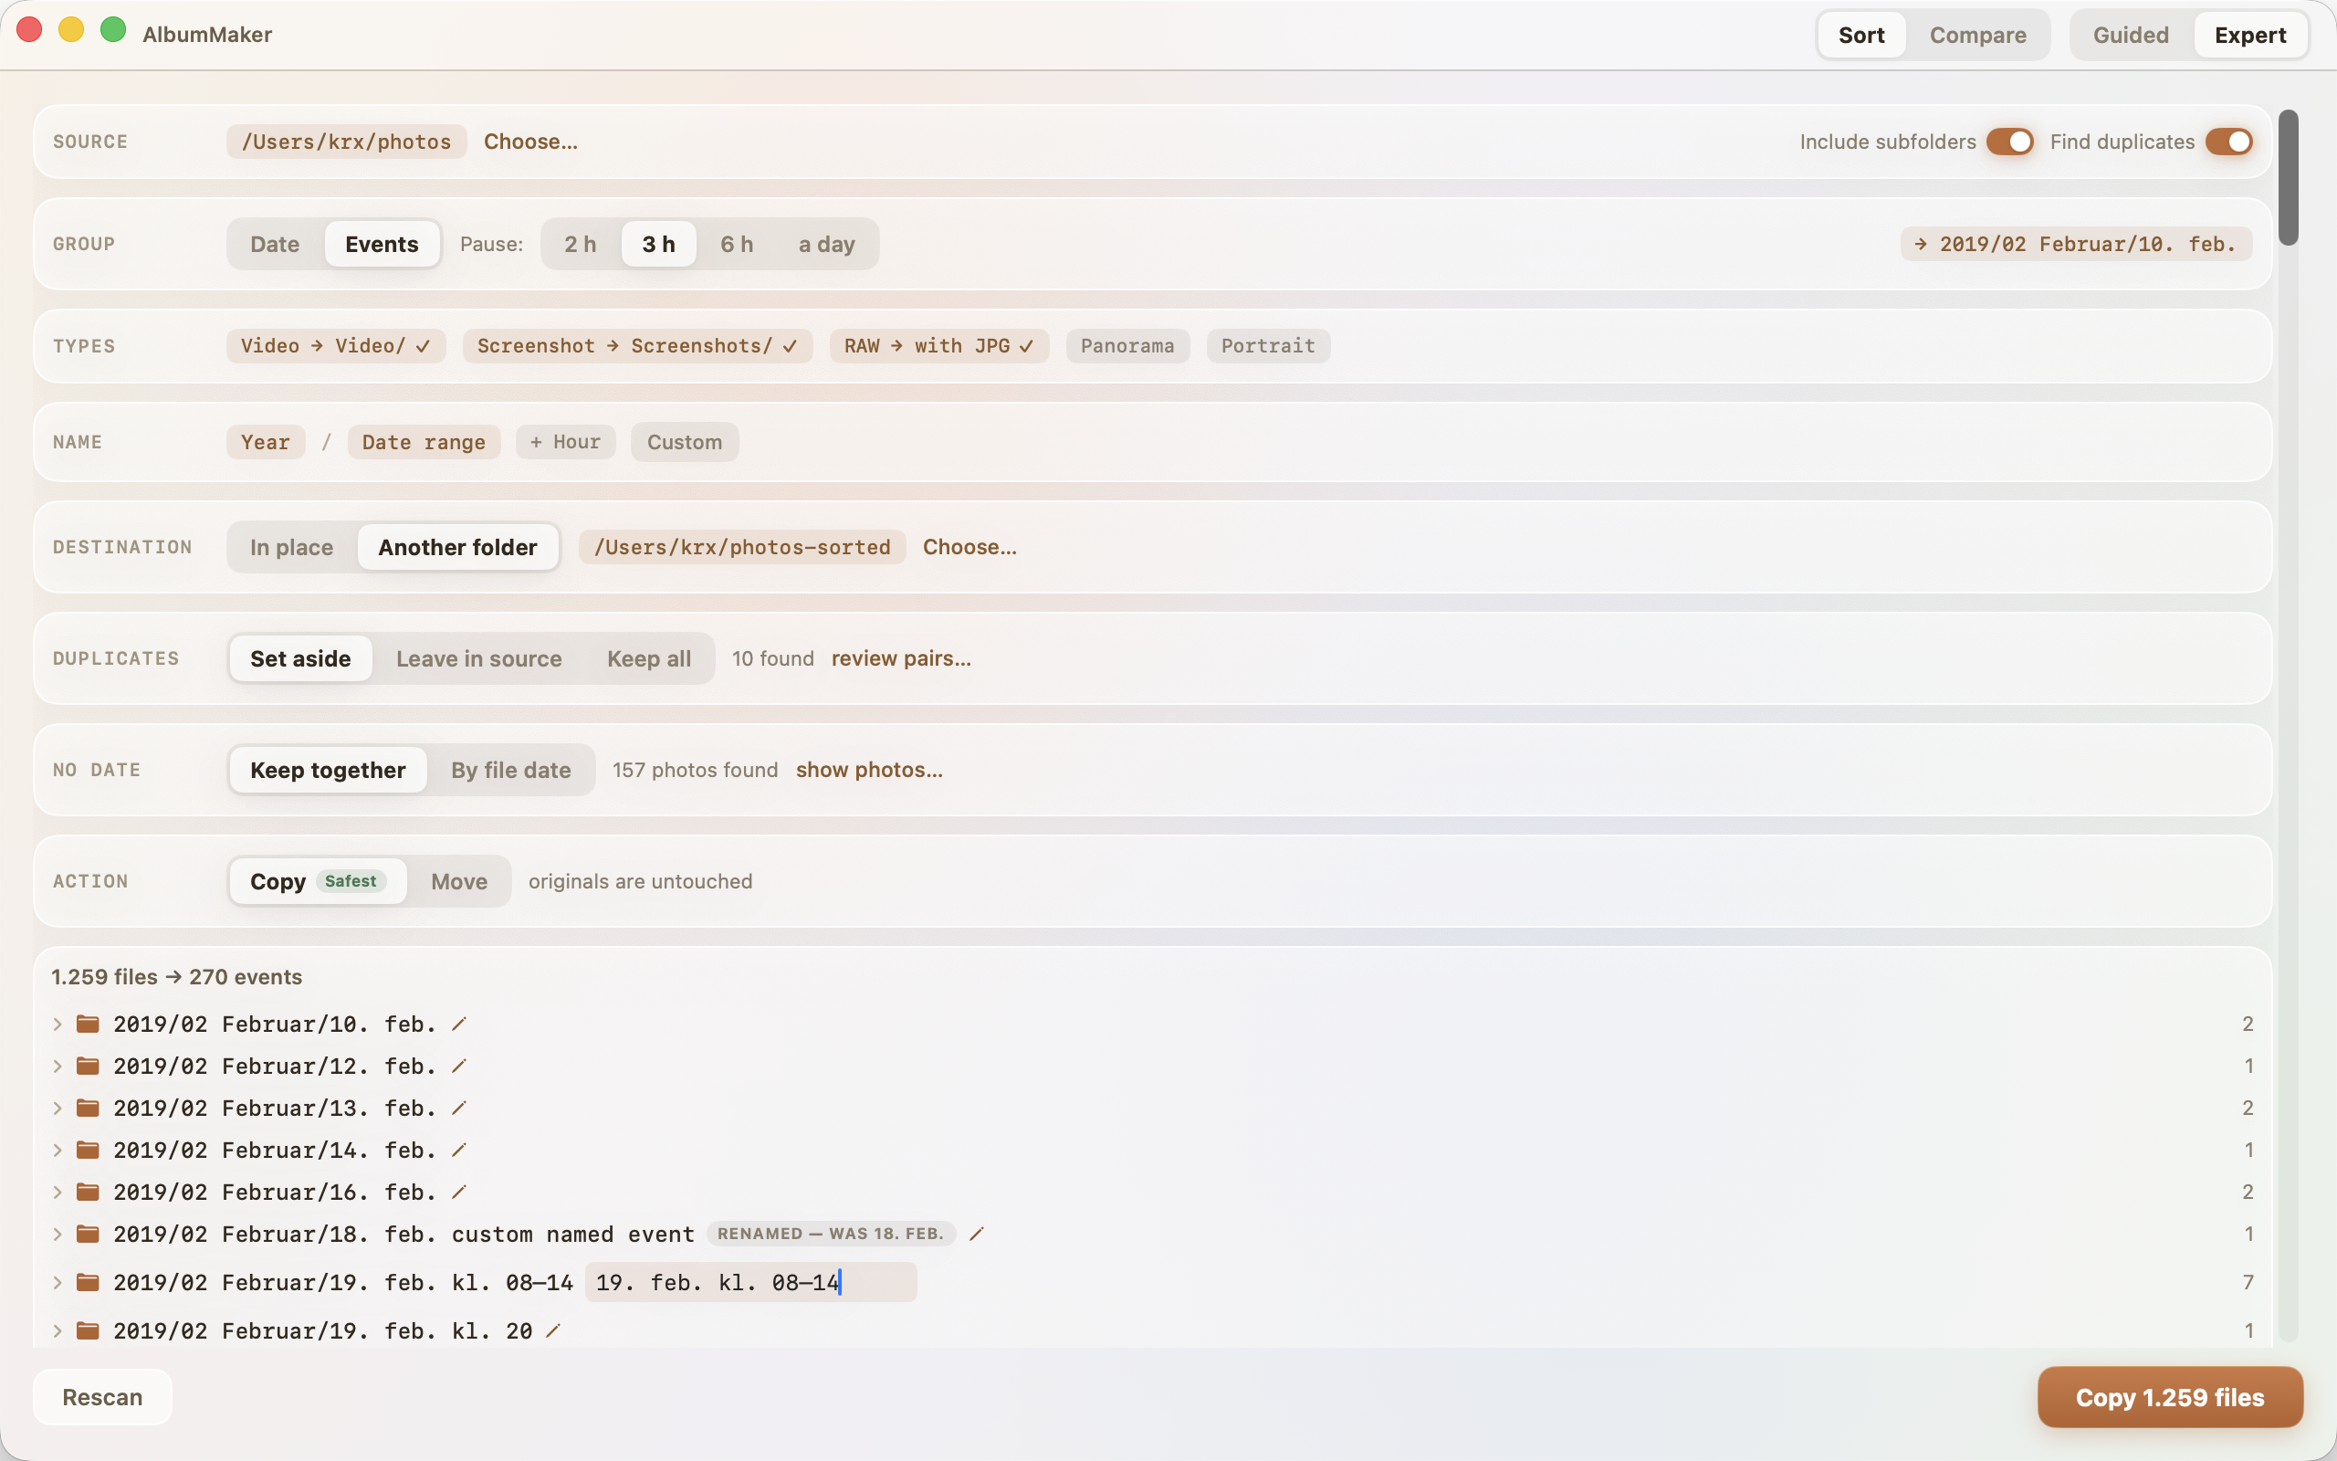Image resolution: width=2337 pixels, height=1461 pixels.
Task: Set pause to 2 h
Action: pyautogui.click(x=581, y=244)
